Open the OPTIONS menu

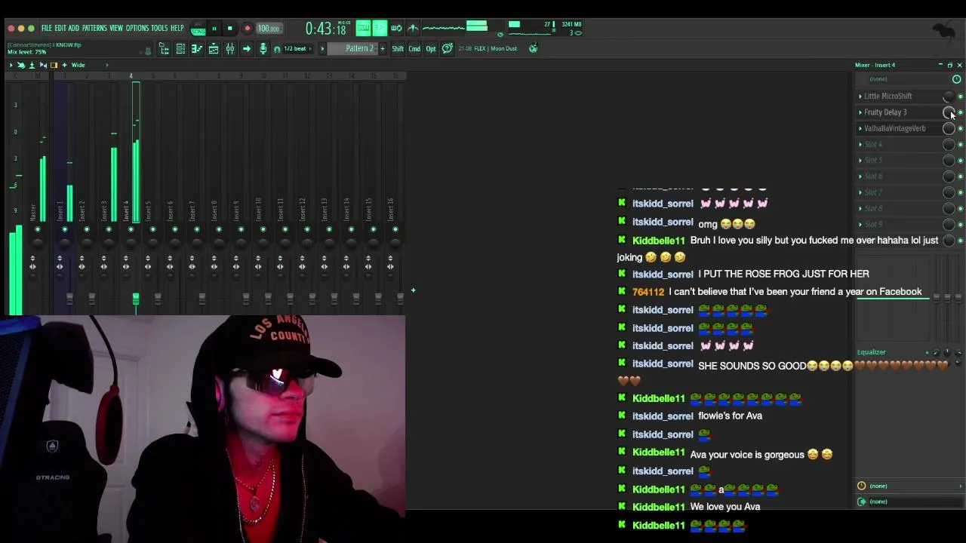click(137, 29)
